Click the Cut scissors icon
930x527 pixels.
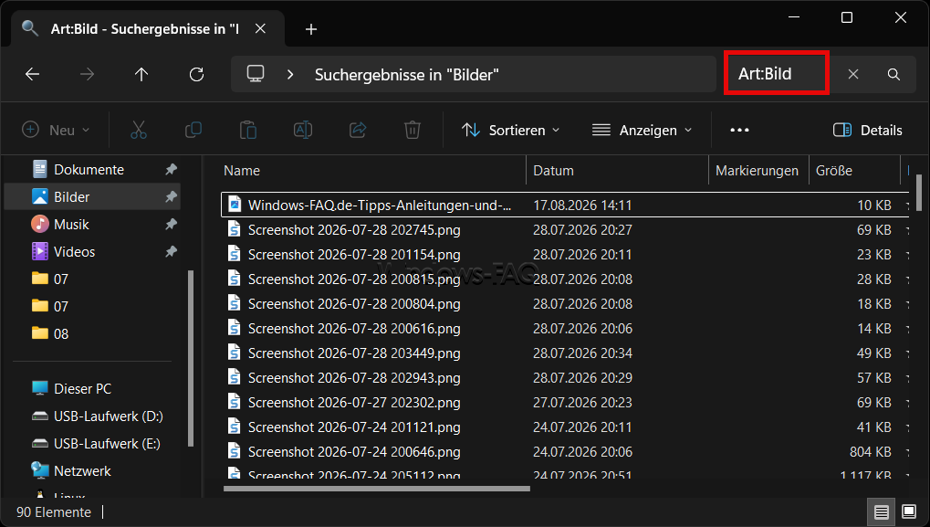coord(138,130)
